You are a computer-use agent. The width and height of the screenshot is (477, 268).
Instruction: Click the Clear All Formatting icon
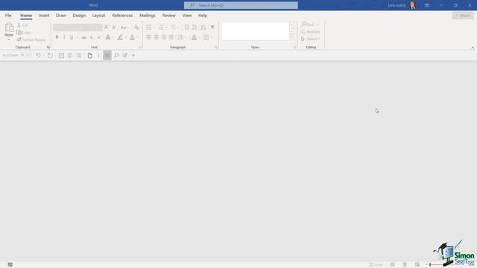pos(136,28)
